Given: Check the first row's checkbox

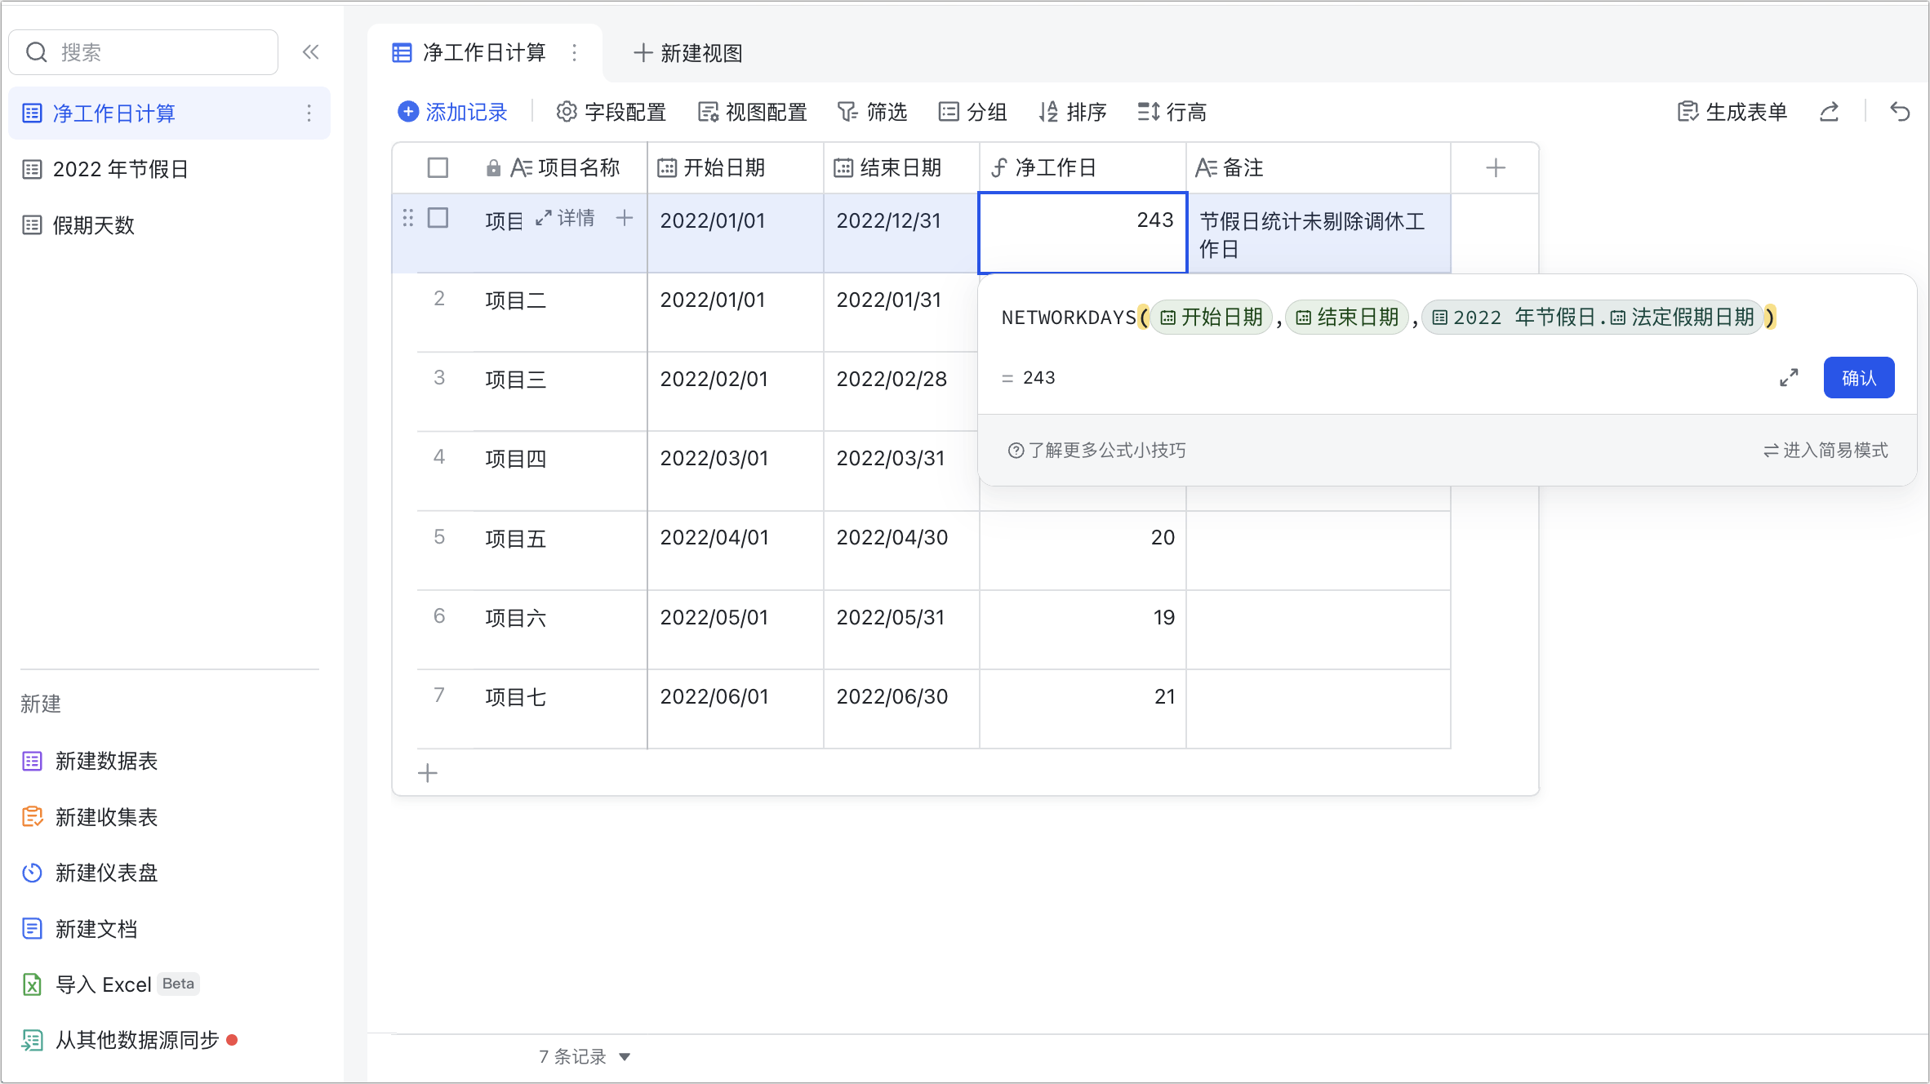Looking at the screenshot, I should [x=438, y=218].
